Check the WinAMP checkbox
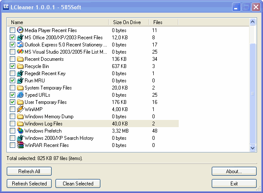 pyautogui.click(x=12, y=109)
